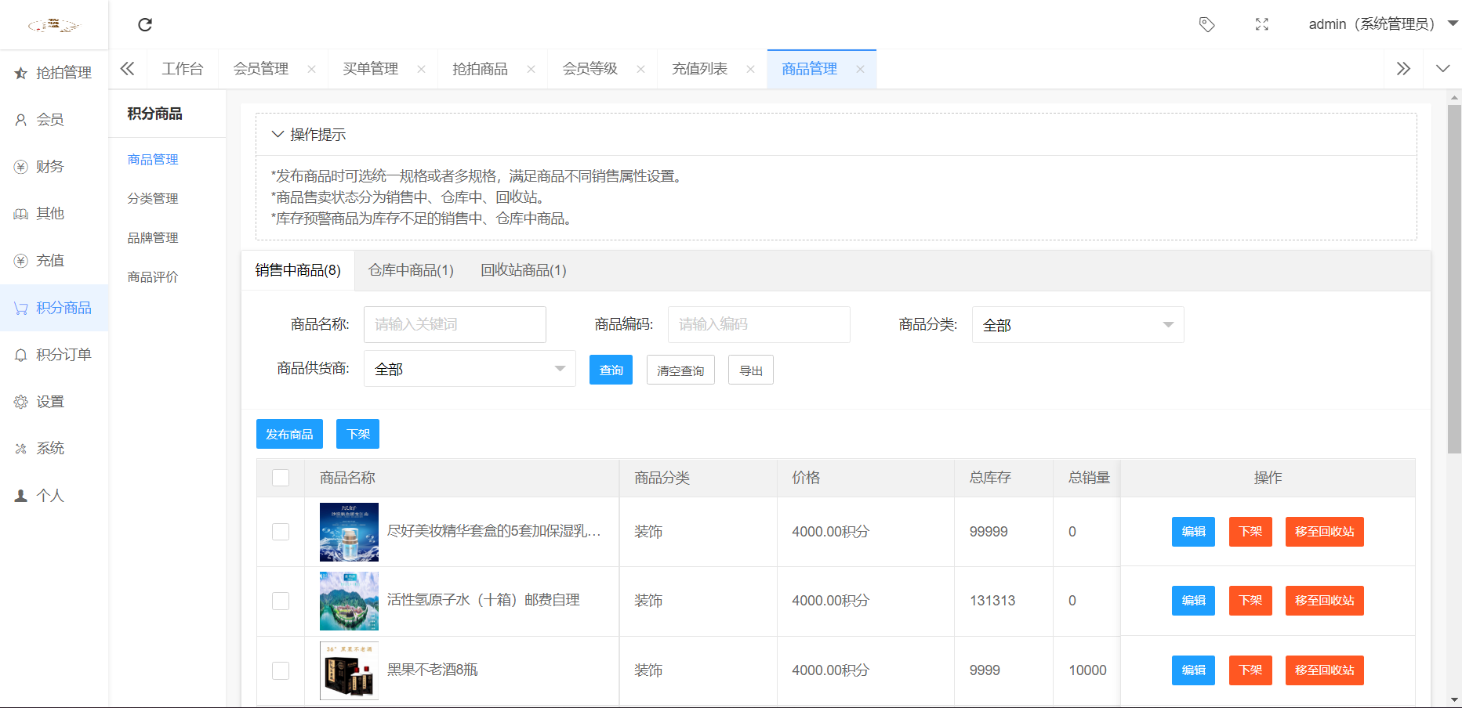This screenshot has height=708, width=1462.
Task: Close the 商品管理 tab
Action: 860,69
